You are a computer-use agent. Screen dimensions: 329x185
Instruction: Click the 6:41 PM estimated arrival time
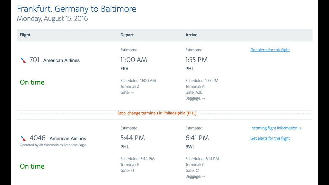tap(197, 138)
